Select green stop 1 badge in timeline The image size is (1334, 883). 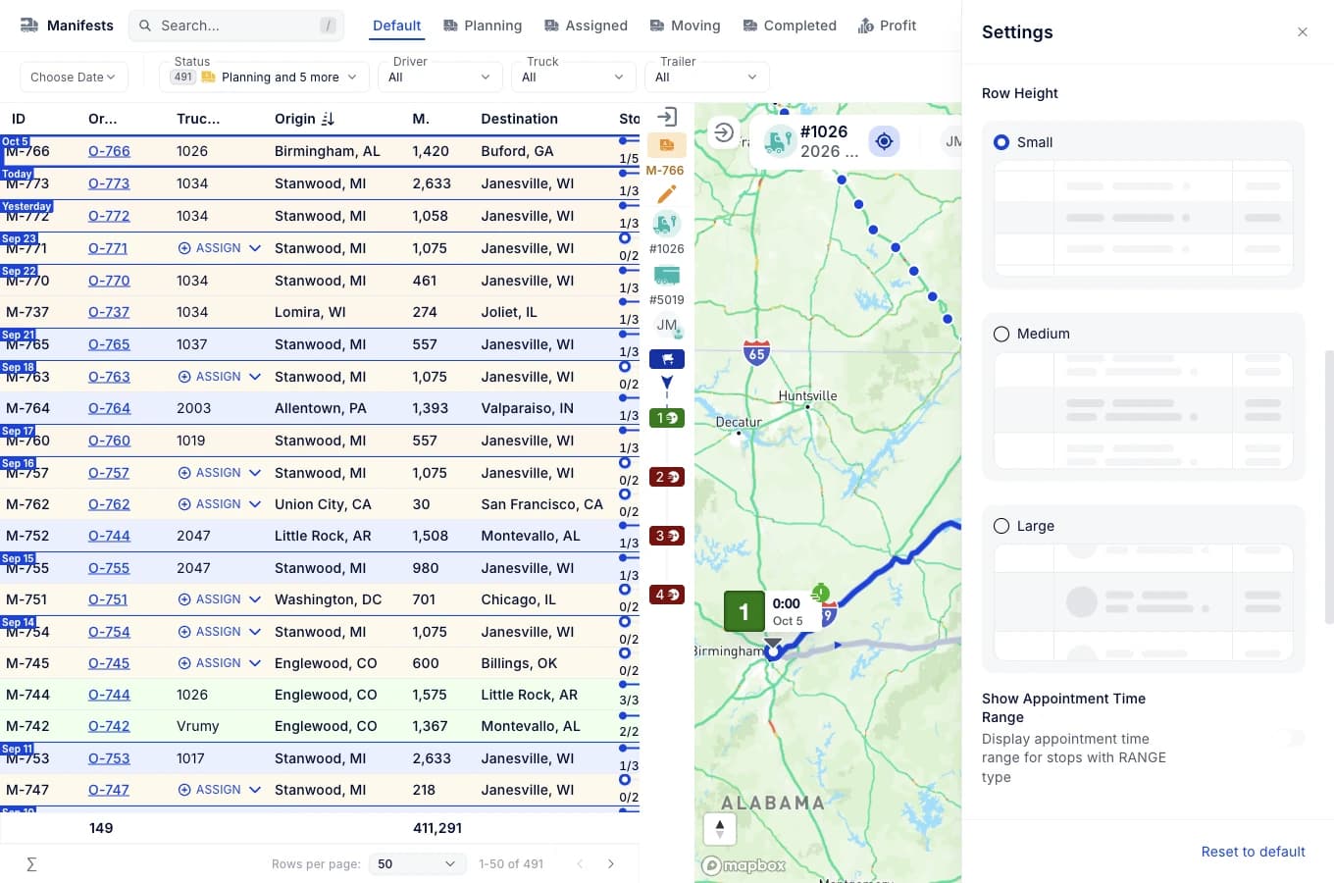pyautogui.click(x=667, y=418)
